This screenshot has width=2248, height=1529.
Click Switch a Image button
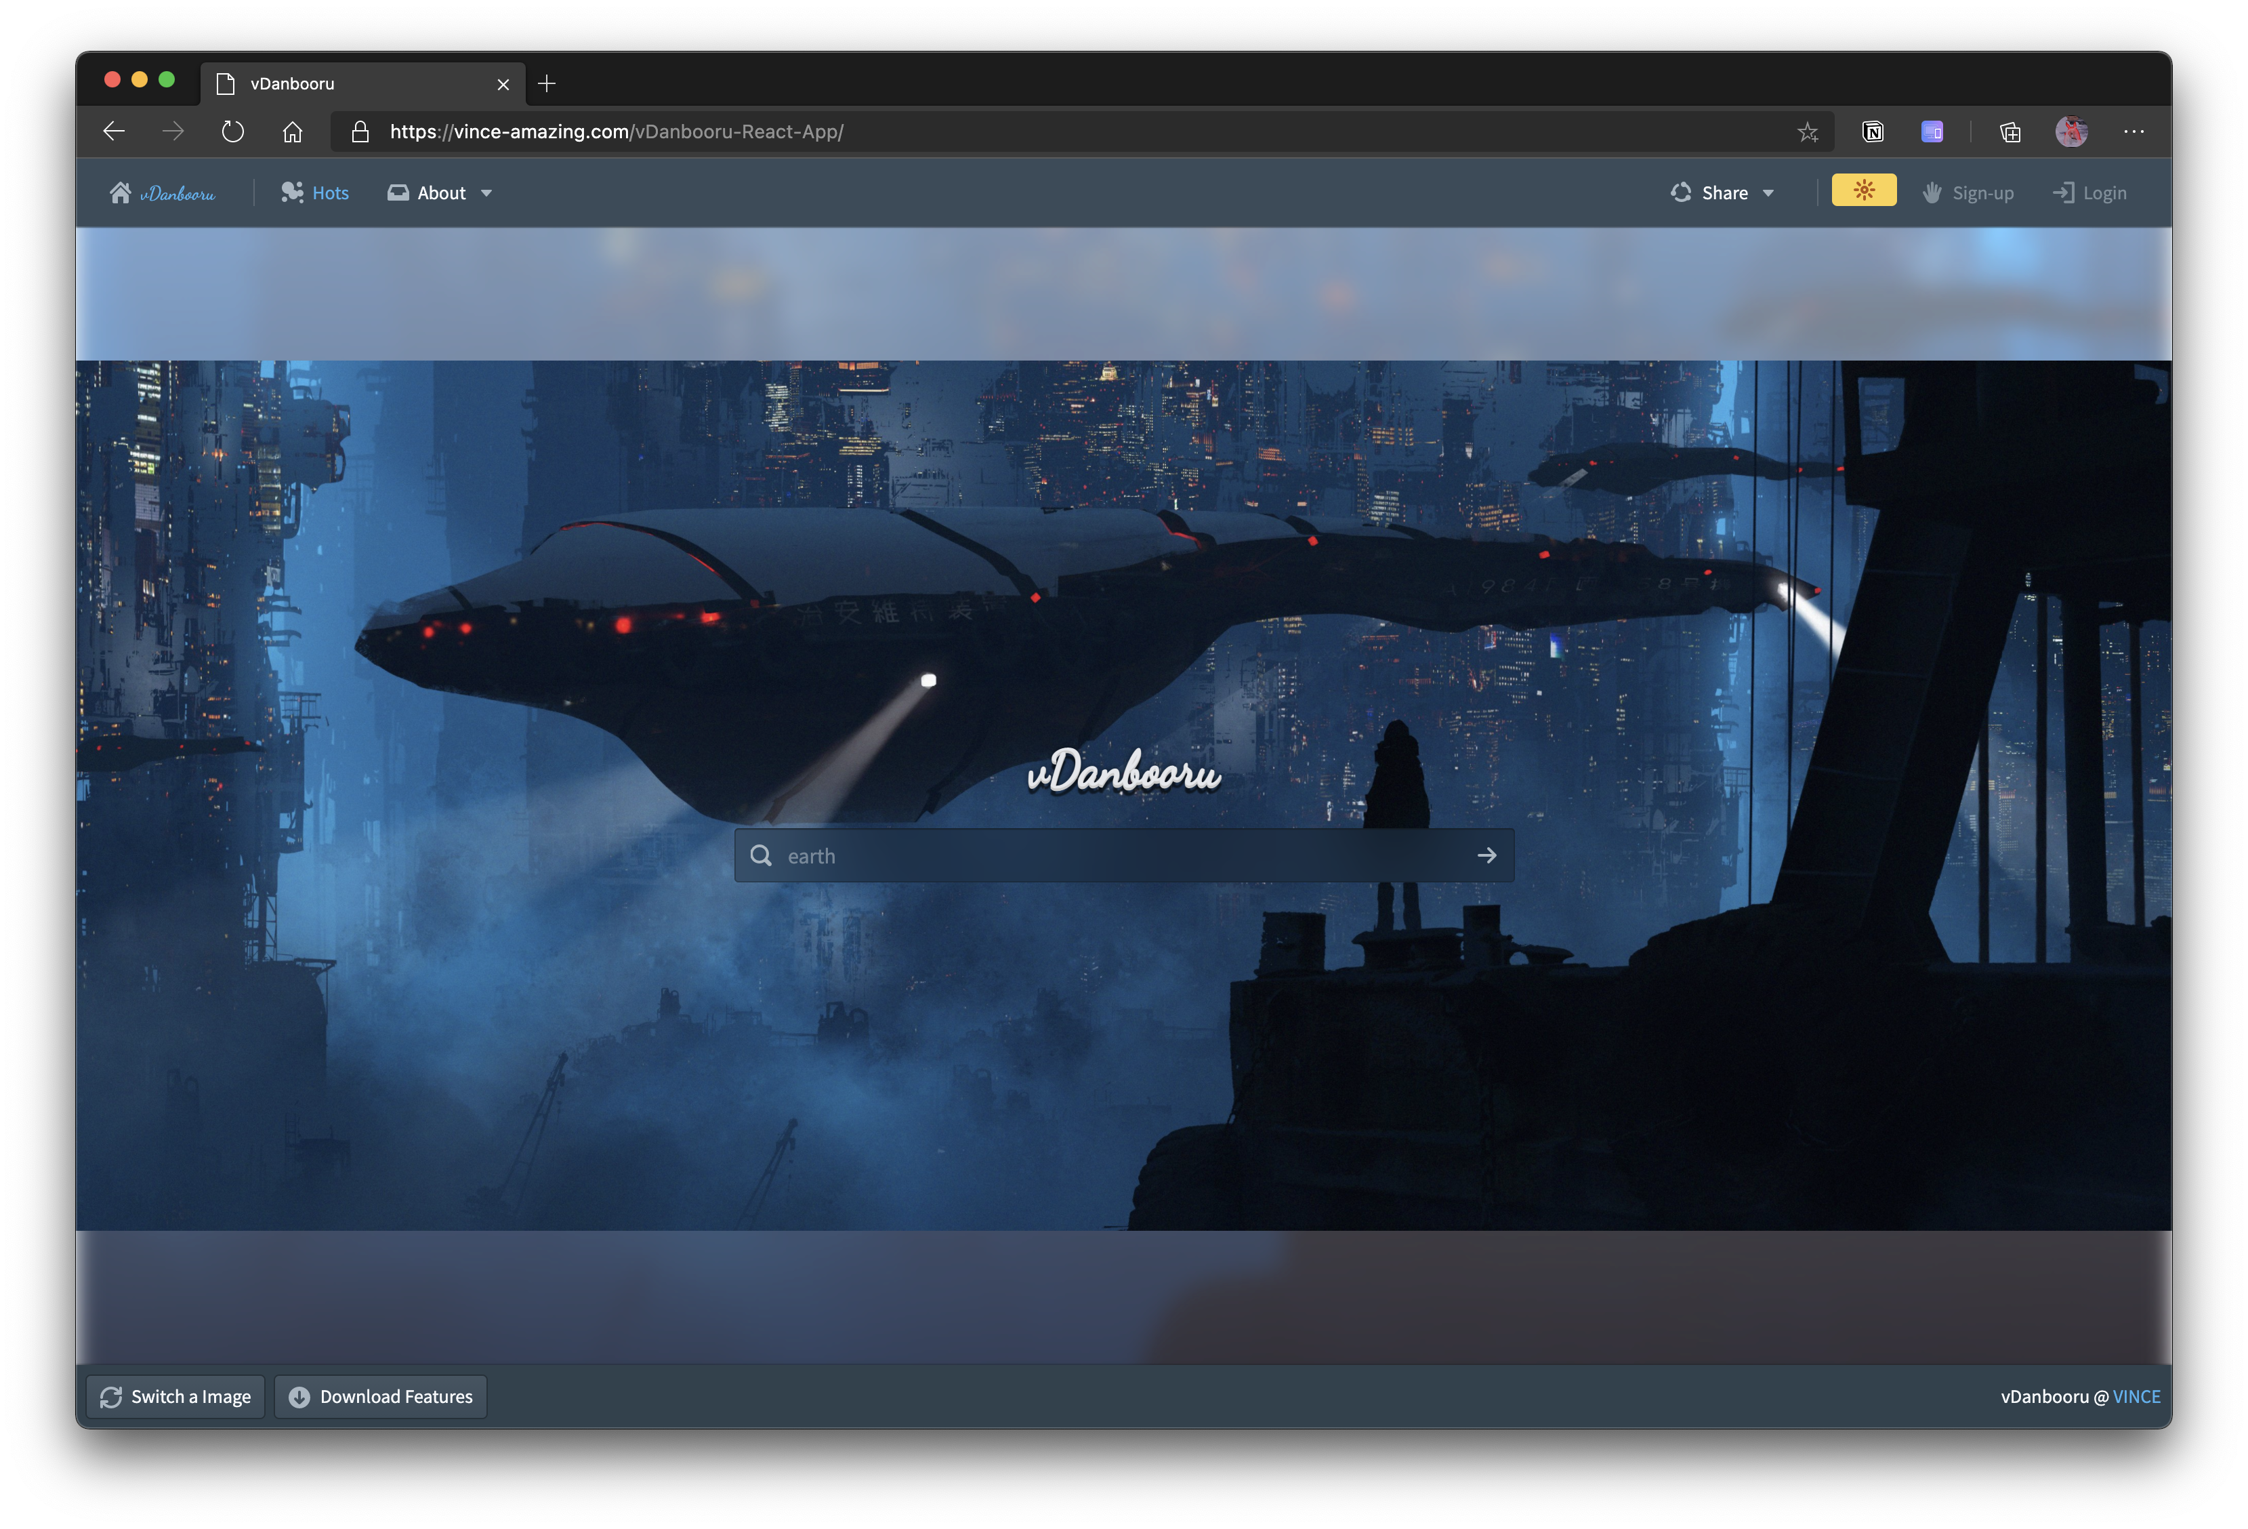176,1396
